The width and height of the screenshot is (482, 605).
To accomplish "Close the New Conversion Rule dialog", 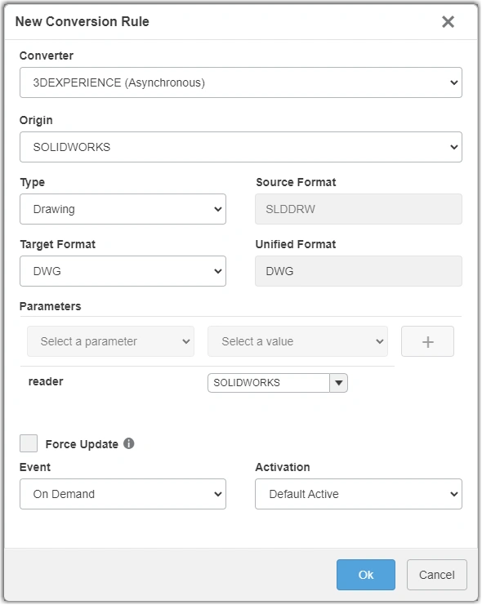I will click(448, 21).
